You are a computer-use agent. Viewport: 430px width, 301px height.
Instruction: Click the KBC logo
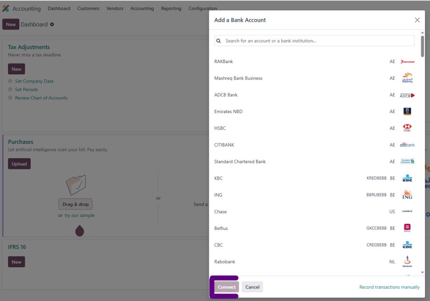(x=407, y=178)
